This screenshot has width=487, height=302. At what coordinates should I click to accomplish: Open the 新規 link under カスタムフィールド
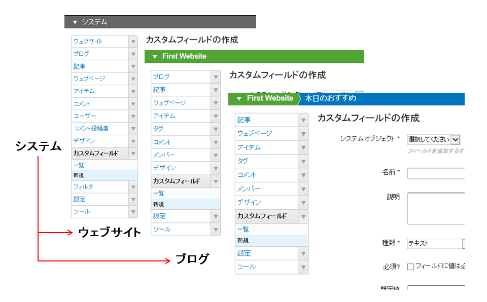click(80, 175)
